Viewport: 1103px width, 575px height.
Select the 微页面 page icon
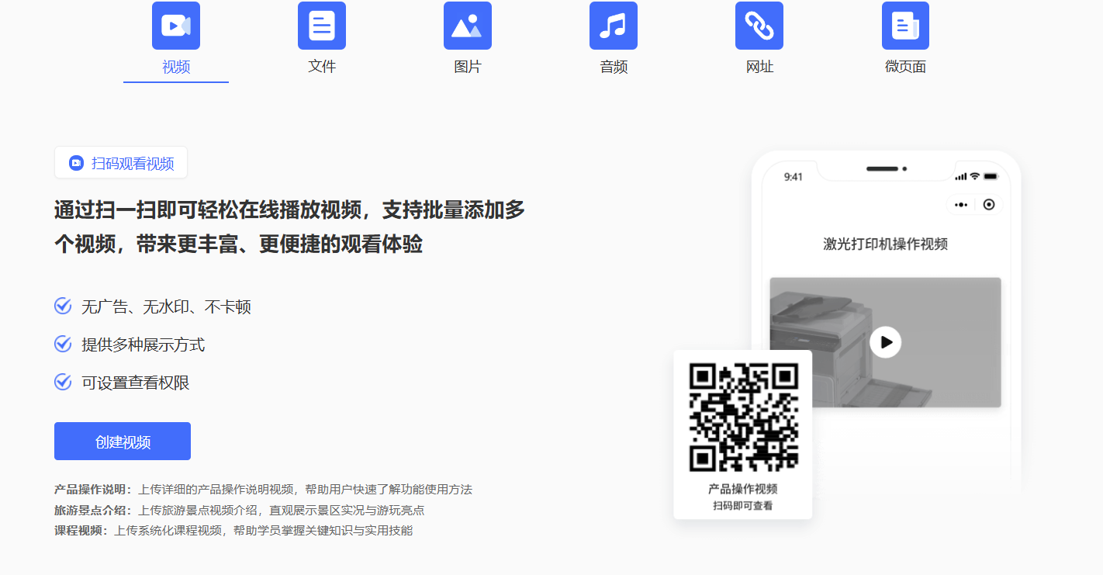click(905, 26)
